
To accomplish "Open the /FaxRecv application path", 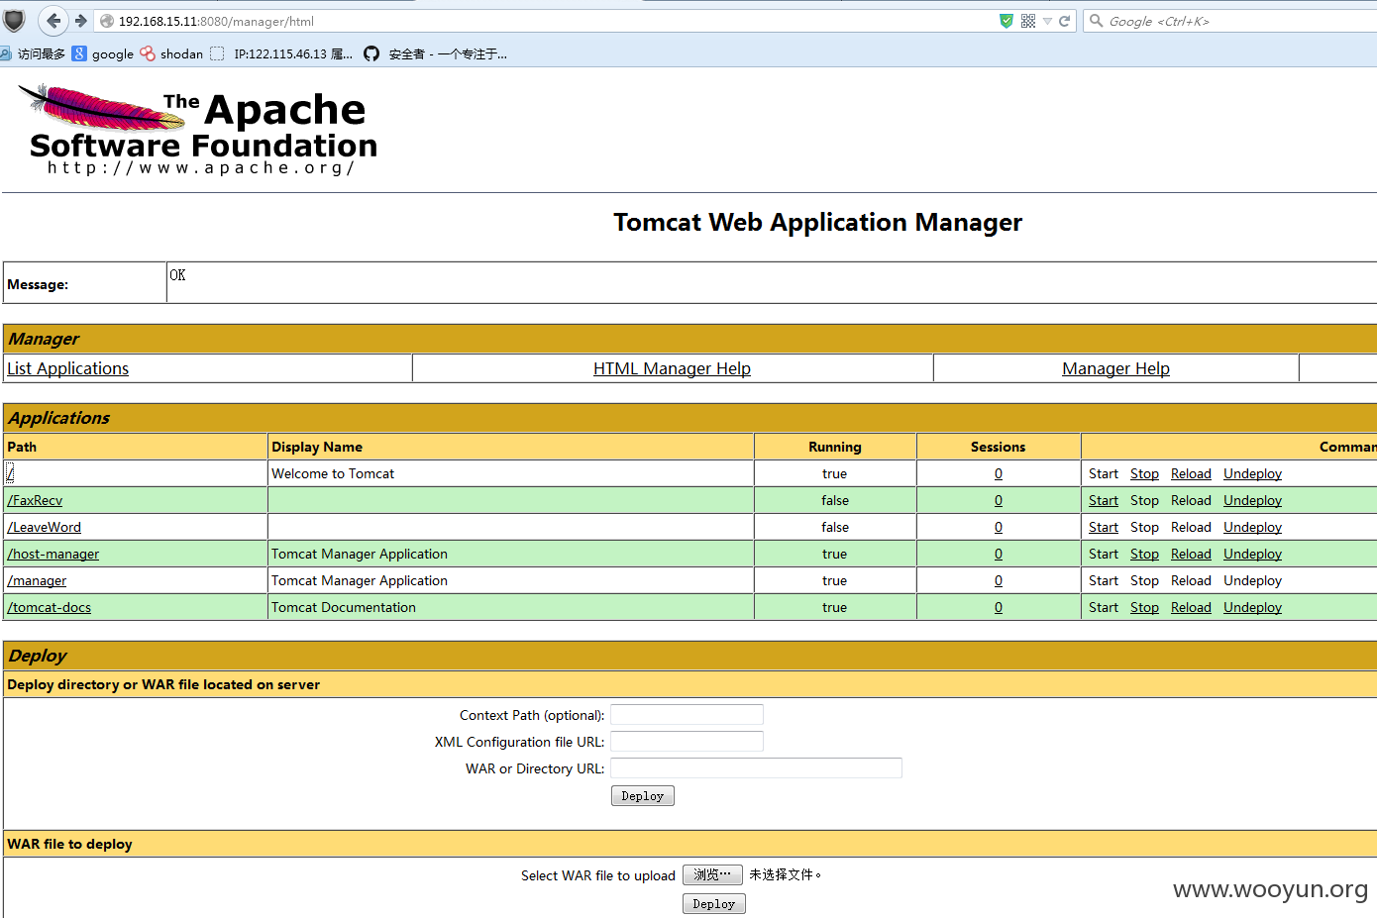I will (x=35, y=500).
